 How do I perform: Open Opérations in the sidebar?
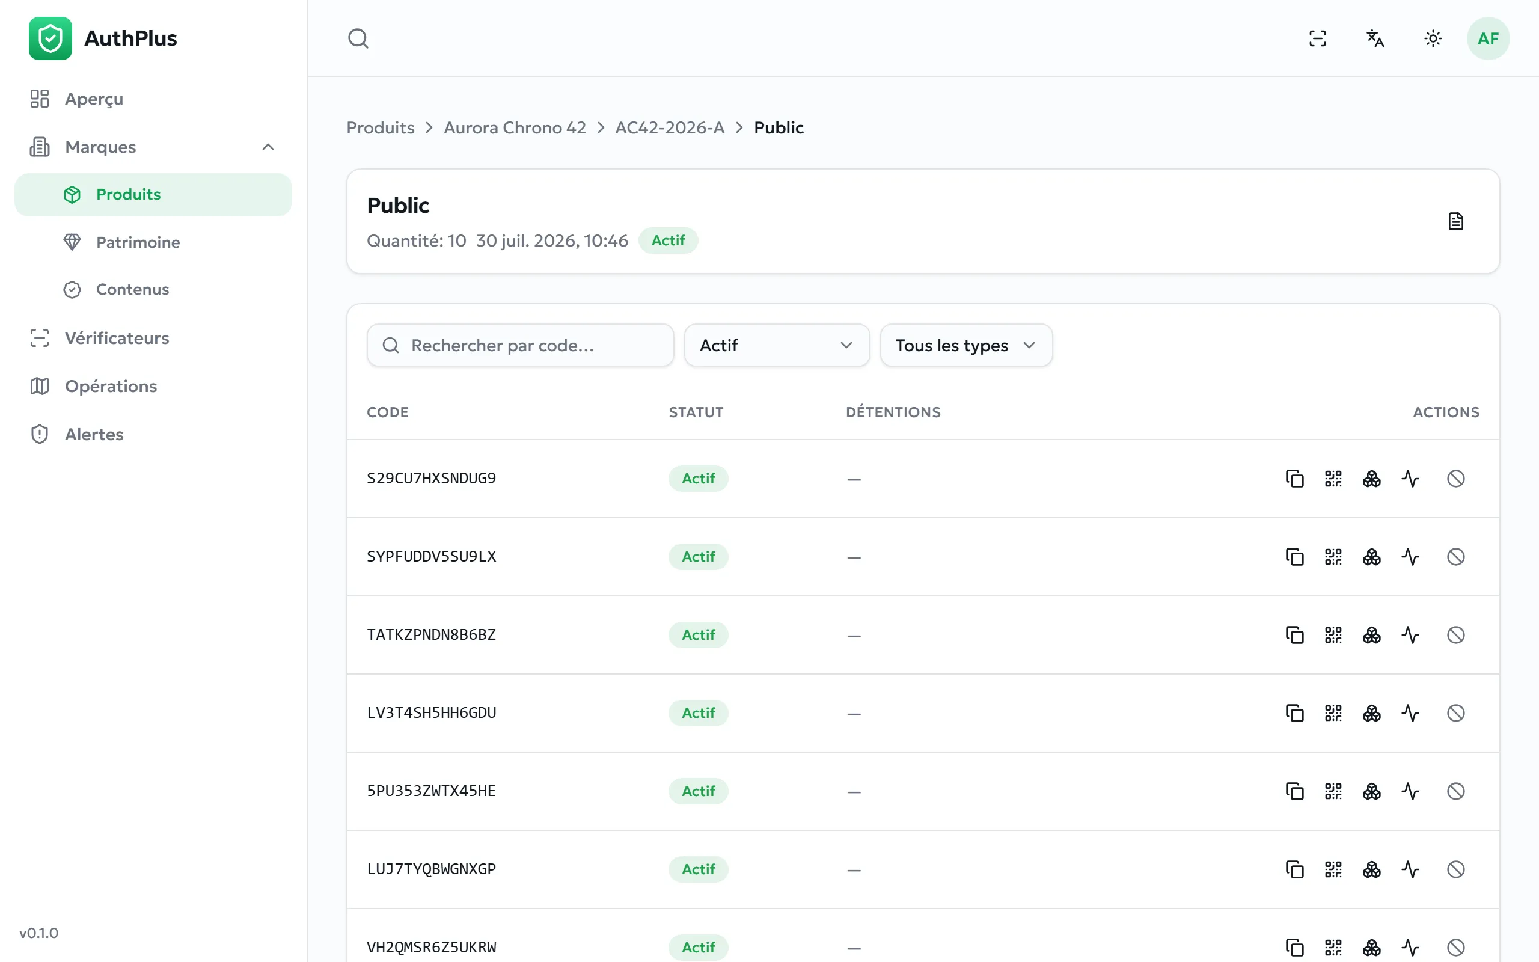[x=153, y=386]
